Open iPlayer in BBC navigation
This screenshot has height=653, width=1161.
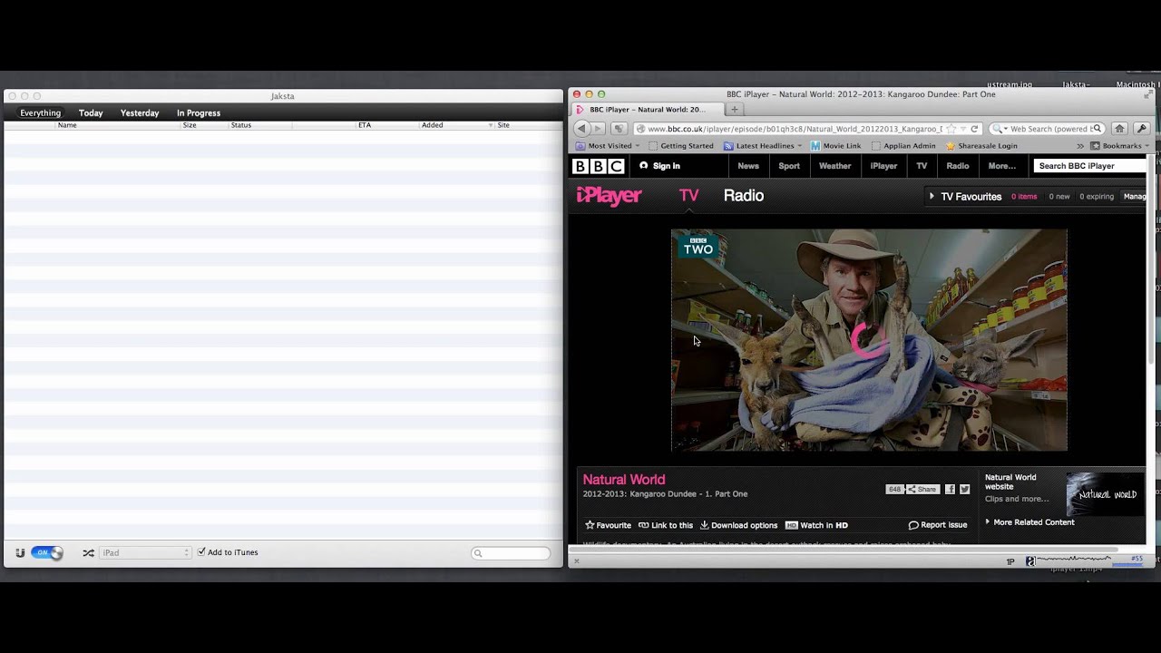[x=883, y=166]
